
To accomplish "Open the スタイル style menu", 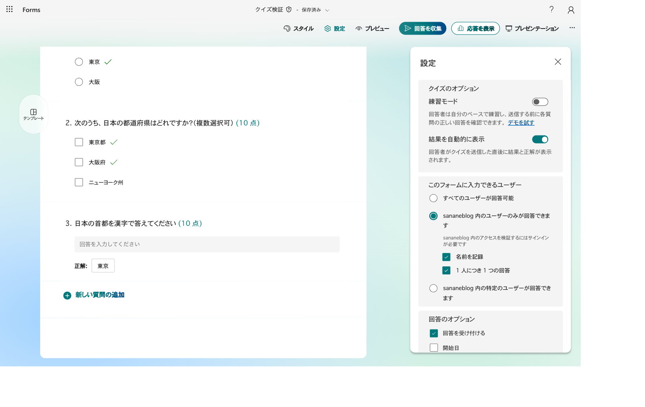I will point(299,29).
